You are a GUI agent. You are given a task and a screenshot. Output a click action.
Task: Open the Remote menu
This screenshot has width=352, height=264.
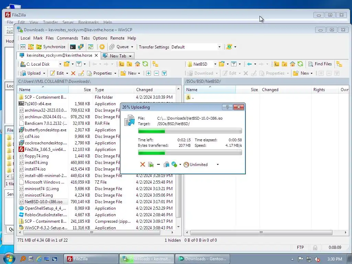coord(117,38)
